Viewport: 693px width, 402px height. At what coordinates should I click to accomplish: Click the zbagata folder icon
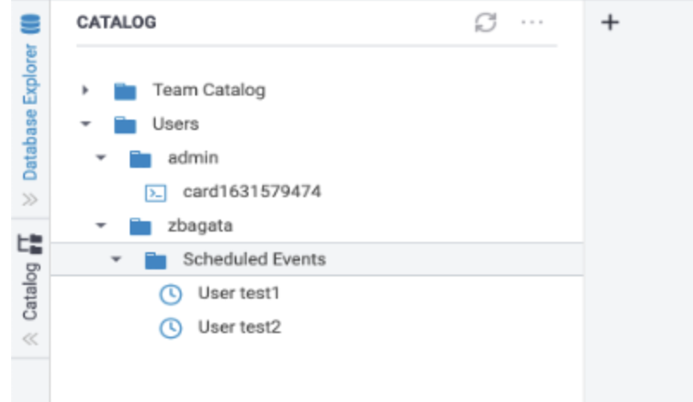(x=140, y=226)
